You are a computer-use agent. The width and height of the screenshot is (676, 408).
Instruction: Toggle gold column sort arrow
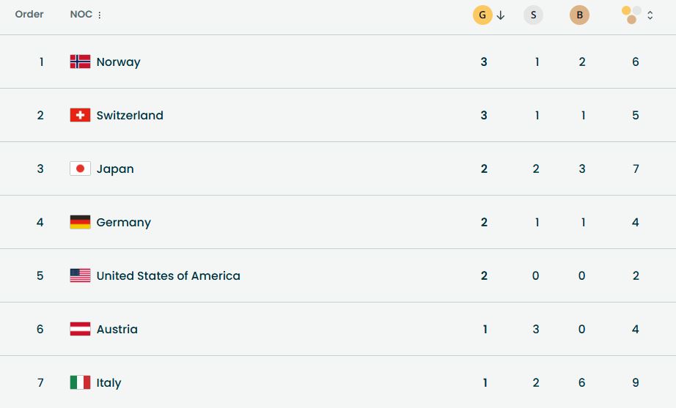501,15
